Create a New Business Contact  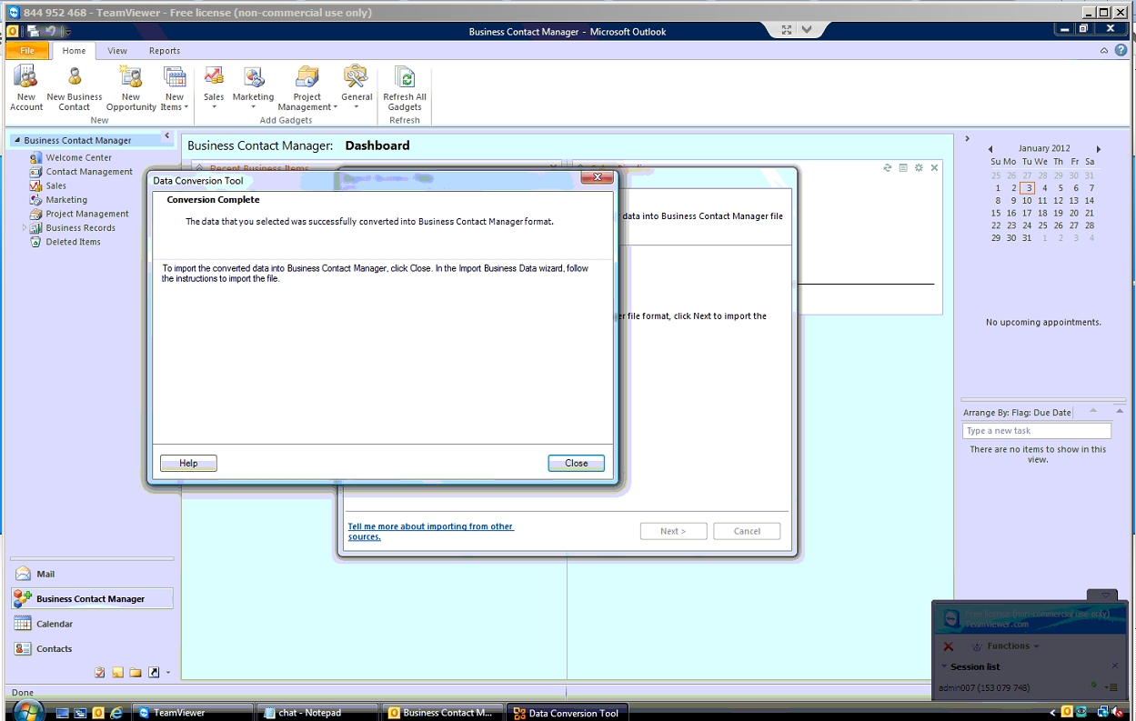point(75,88)
